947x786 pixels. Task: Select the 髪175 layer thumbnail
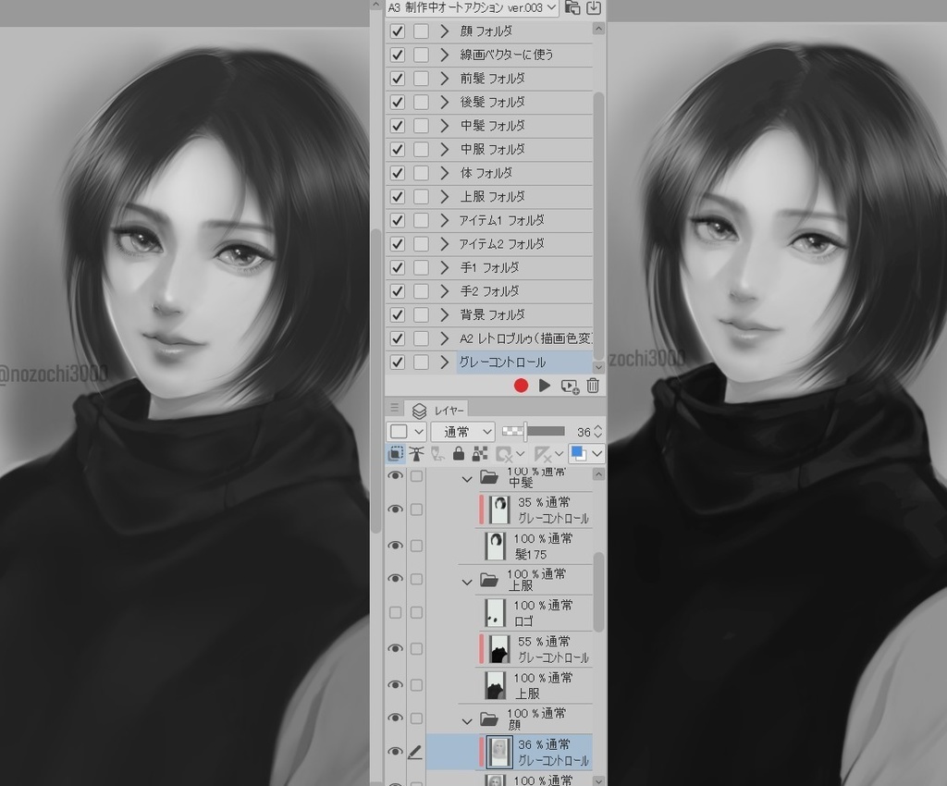(x=496, y=546)
